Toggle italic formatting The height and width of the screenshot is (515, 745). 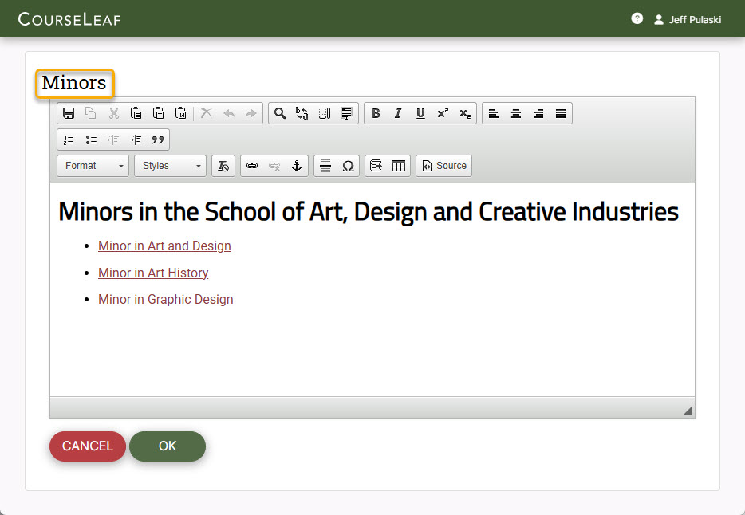pyautogui.click(x=398, y=113)
